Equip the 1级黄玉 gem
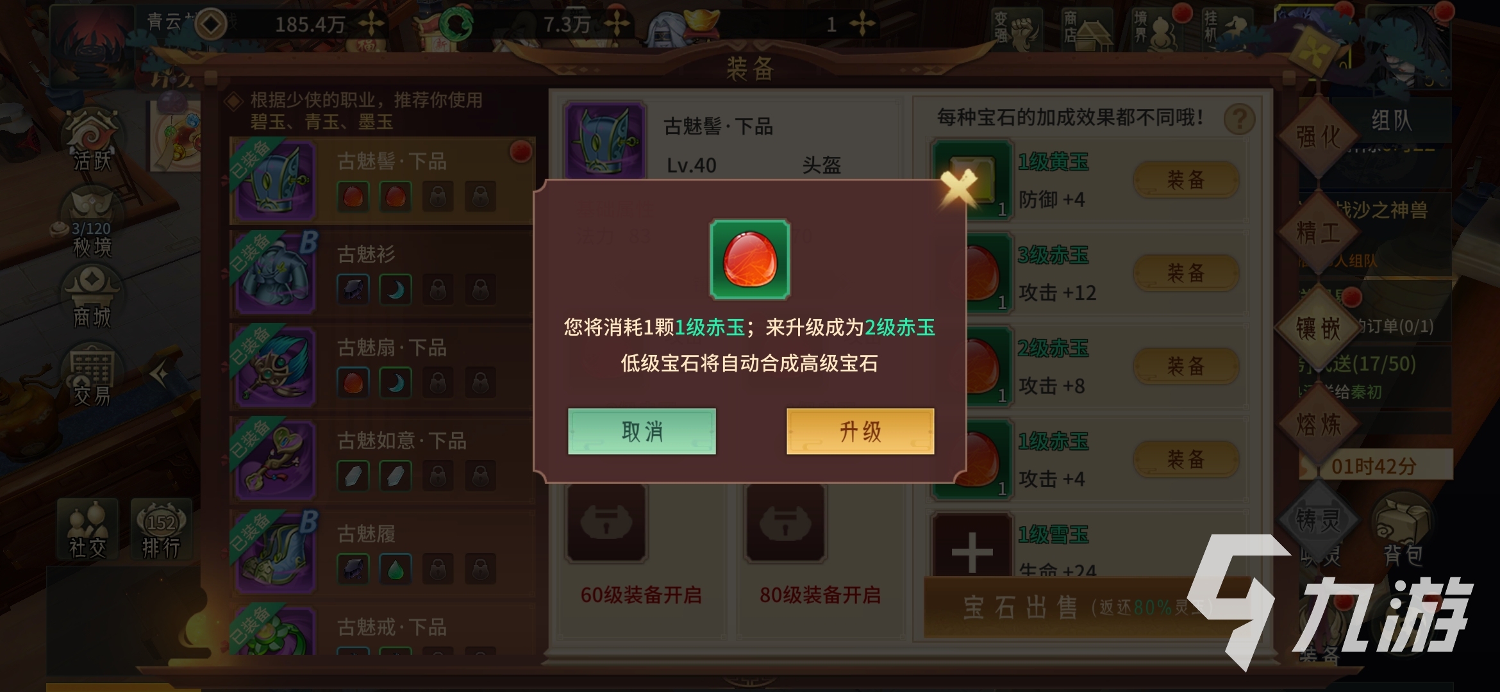Image resolution: width=1500 pixels, height=692 pixels. (x=1185, y=179)
